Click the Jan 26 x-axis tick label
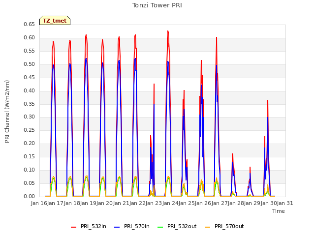The height and width of the screenshot is (236, 315). coord(203,203)
